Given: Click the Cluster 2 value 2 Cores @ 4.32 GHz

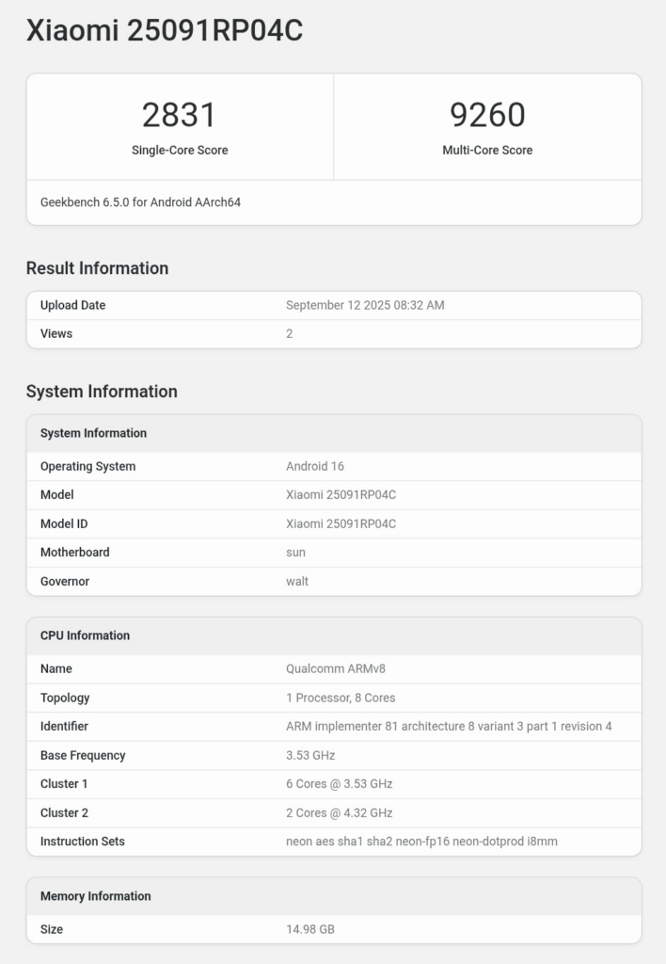Looking at the screenshot, I should tap(339, 813).
